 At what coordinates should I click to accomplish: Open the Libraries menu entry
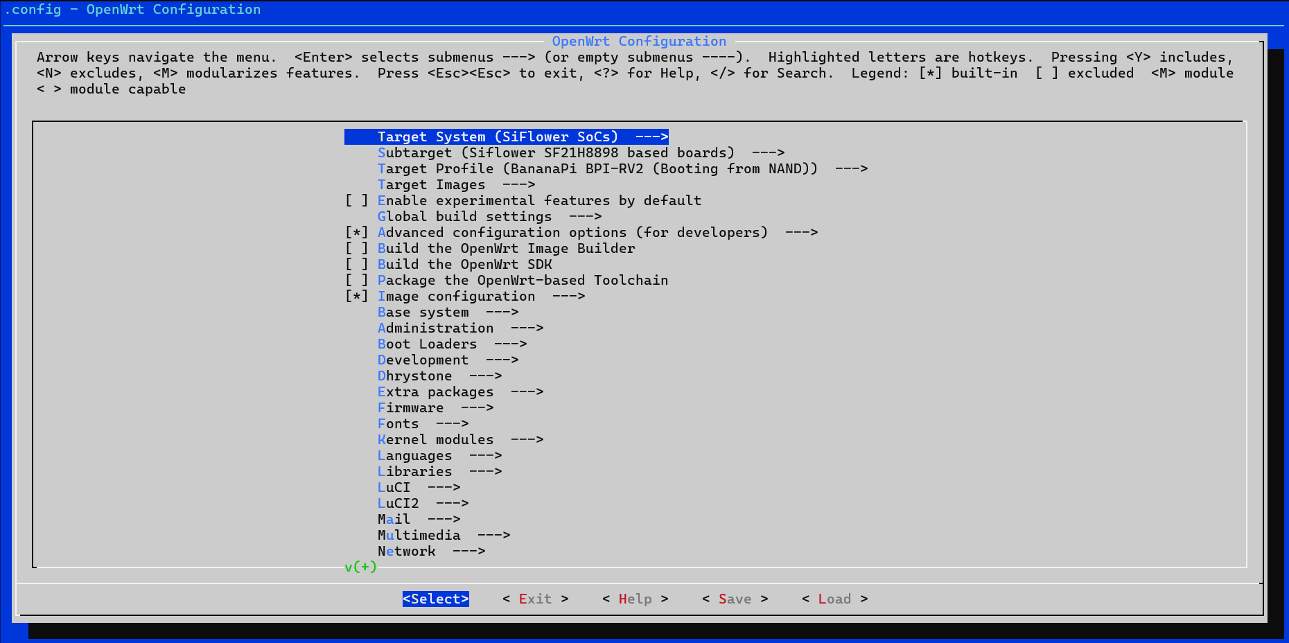(x=439, y=472)
